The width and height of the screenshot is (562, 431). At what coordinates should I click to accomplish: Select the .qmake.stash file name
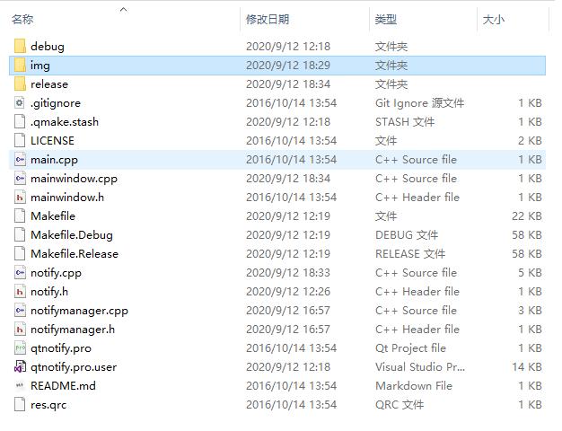65,122
